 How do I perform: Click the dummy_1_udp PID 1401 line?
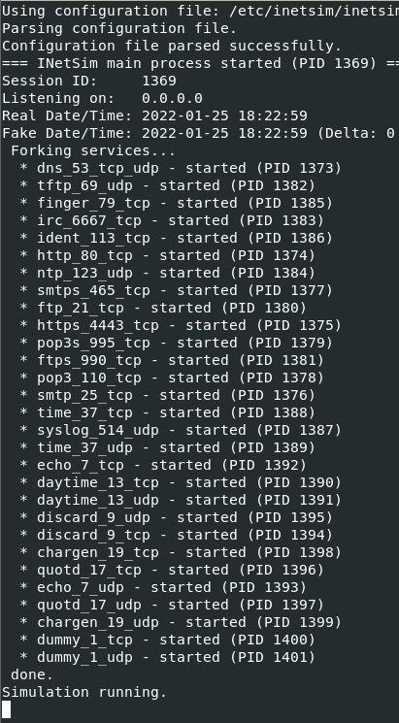point(167,657)
